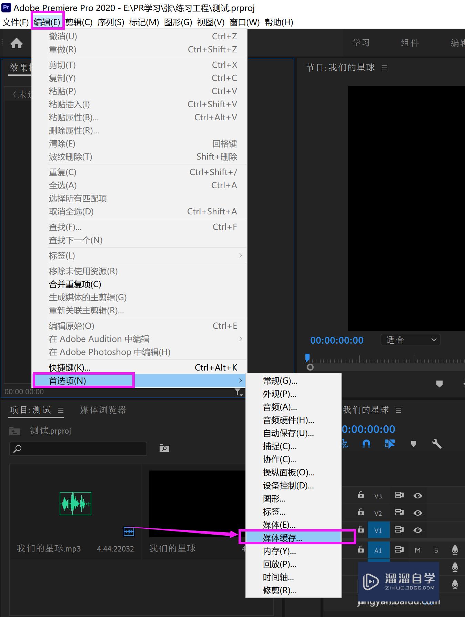The width and height of the screenshot is (465, 617).
Task: Open the 帮助(H) menu
Action: point(279,22)
